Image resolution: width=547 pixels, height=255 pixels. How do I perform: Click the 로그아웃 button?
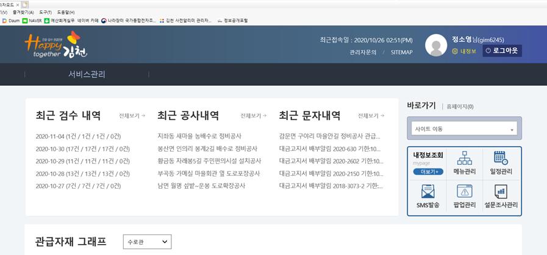[x=502, y=51]
